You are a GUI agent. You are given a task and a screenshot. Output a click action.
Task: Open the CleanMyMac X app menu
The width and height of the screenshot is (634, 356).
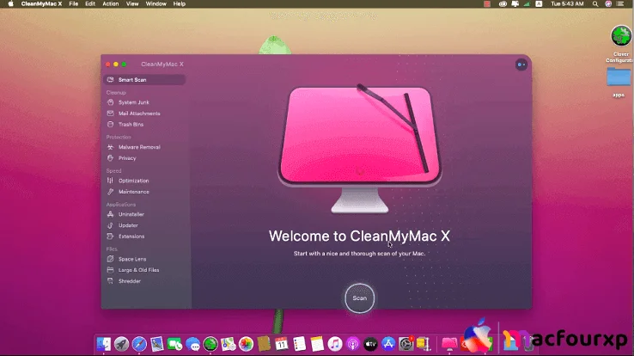pos(41,3)
